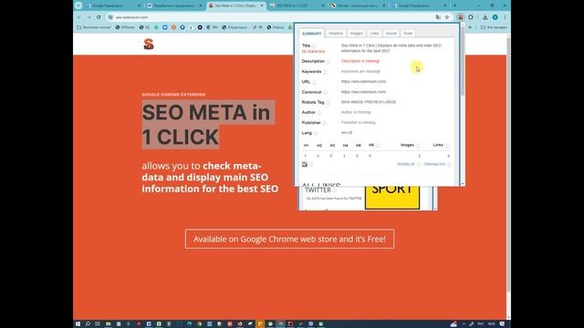The width and height of the screenshot is (584, 328).
Task: Go forward in browser history
Action: coord(89,17)
